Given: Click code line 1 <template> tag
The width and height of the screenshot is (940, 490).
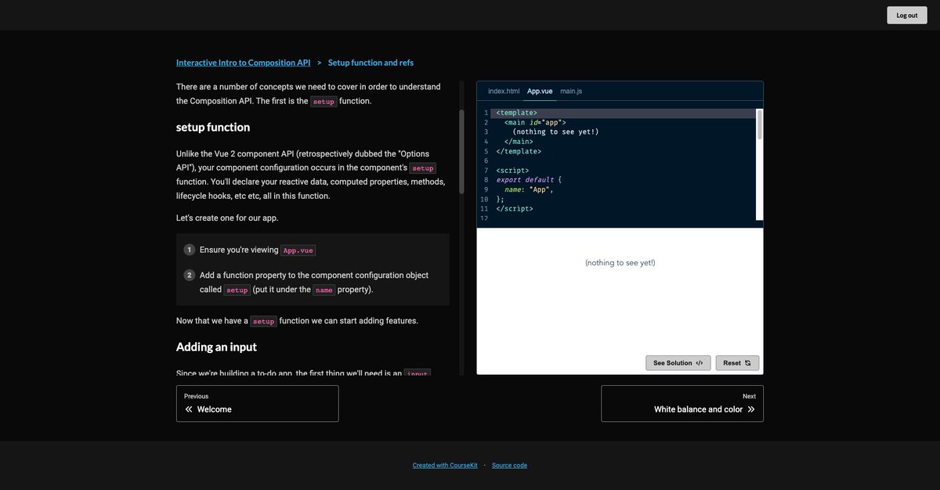Looking at the screenshot, I should pyautogui.click(x=516, y=113).
